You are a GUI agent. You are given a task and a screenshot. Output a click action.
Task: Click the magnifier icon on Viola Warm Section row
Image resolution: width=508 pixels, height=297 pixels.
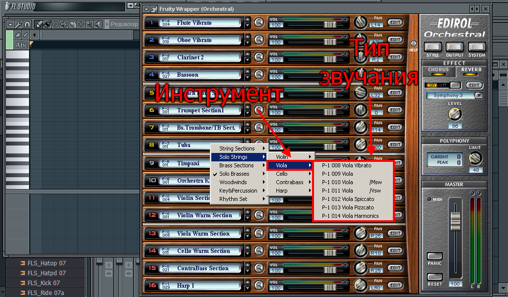pos(258,233)
